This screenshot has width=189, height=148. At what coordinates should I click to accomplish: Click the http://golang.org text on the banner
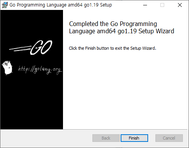point(40,70)
